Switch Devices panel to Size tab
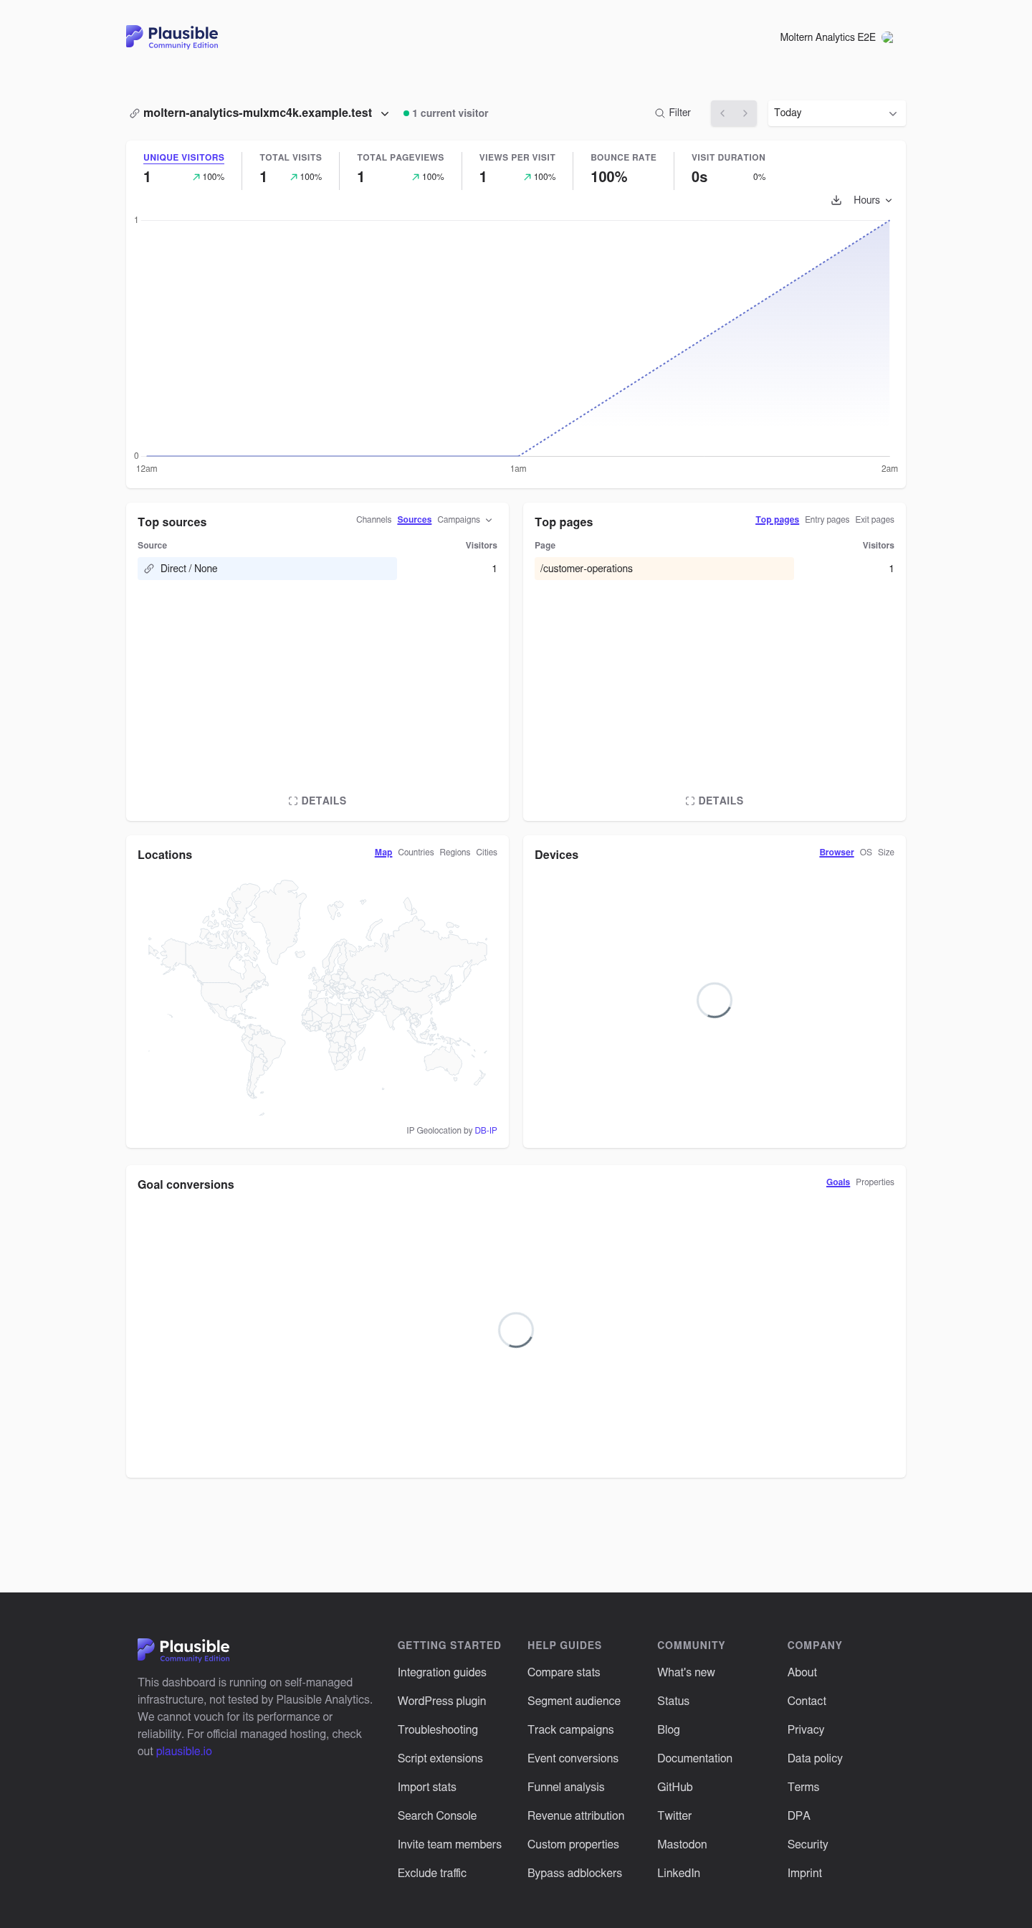 [x=886, y=853]
